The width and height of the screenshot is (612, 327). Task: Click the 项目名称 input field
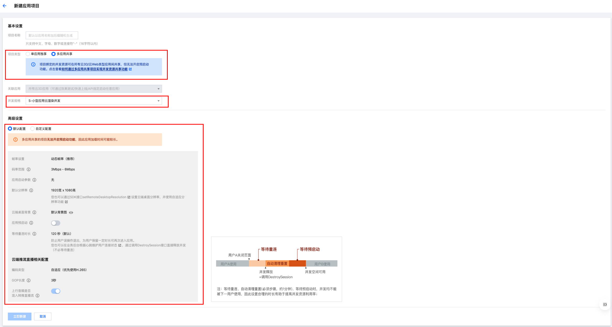pyautogui.click(x=52, y=35)
